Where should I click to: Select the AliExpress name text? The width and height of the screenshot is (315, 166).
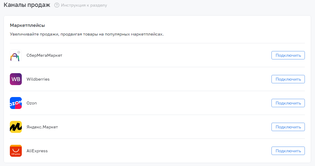click(x=37, y=151)
